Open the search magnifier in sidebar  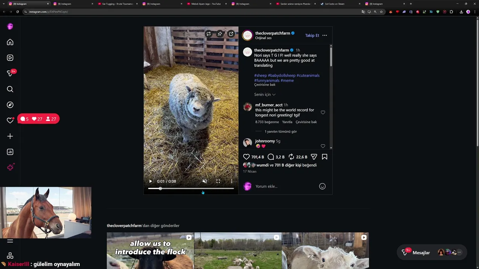[x=10, y=89]
